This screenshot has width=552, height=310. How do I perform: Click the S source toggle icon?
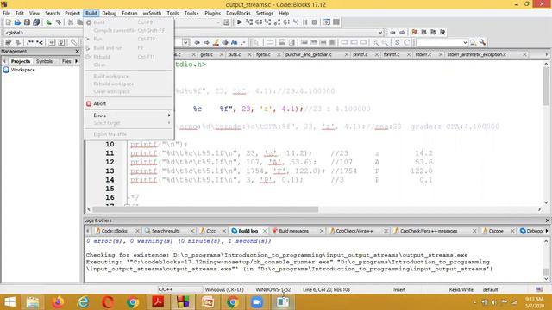click(x=397, y=42)
